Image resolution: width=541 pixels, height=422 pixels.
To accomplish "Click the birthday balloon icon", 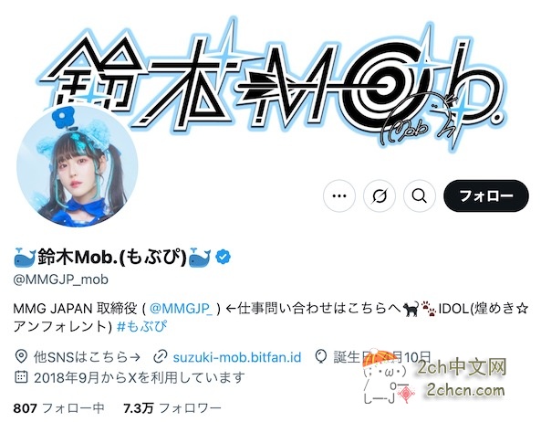I will [x=321, y=357].
